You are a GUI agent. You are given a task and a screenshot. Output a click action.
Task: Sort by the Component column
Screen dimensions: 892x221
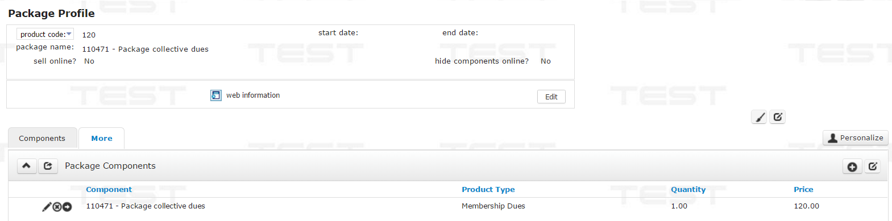point(109,190)
